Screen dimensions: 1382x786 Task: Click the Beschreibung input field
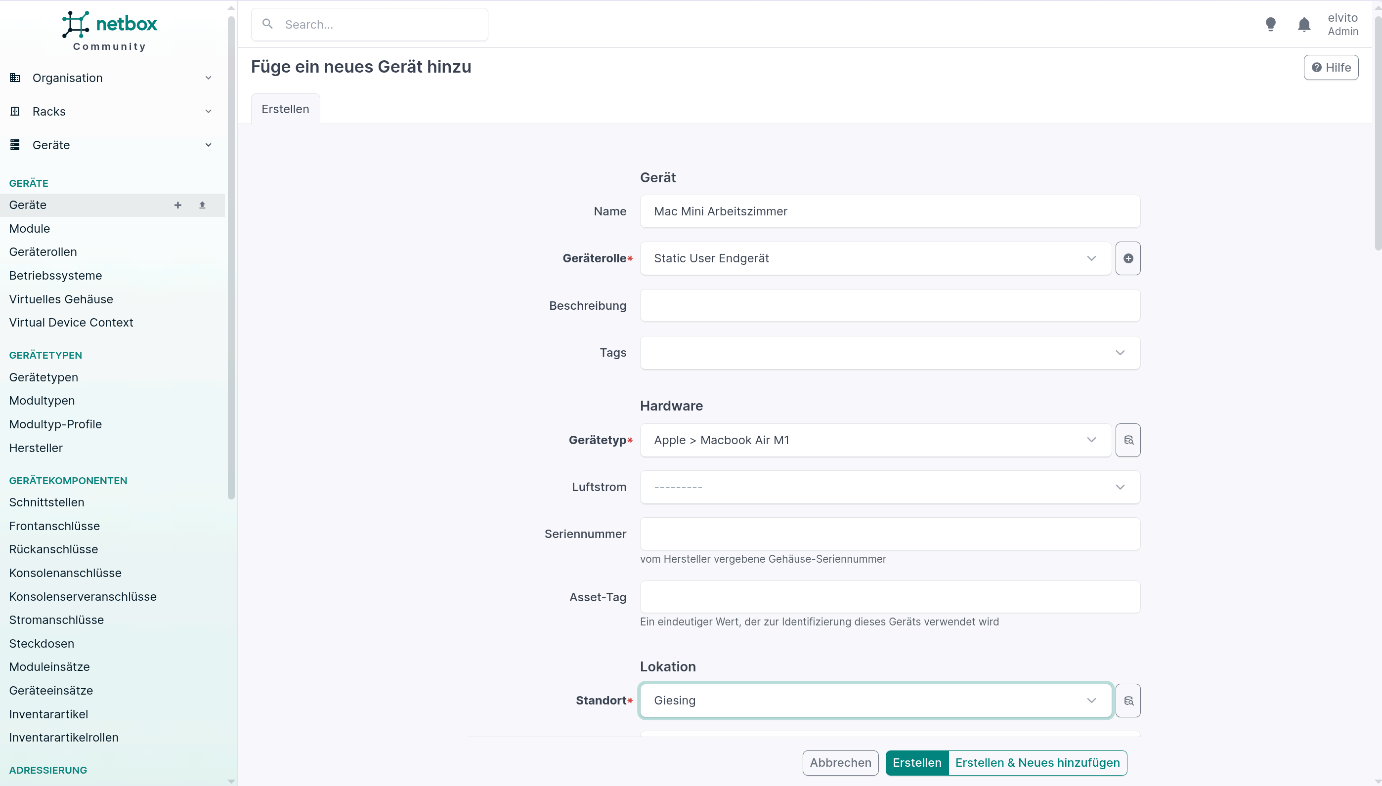coord(890,305)
